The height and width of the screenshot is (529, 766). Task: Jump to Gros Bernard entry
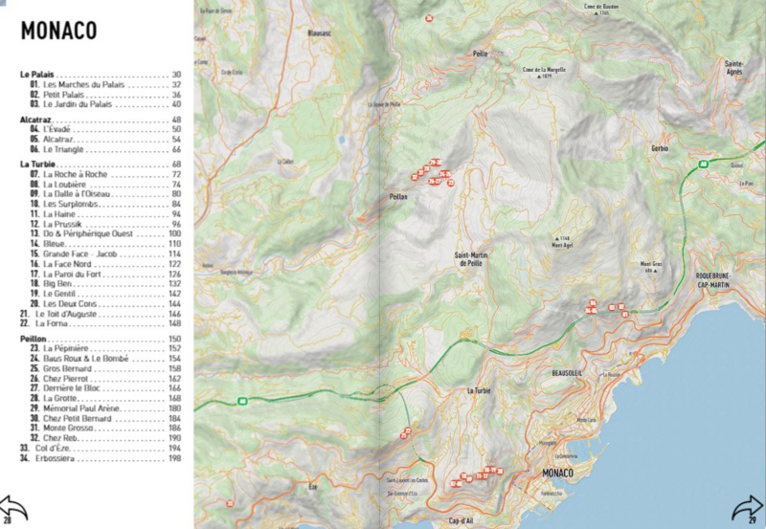coord(105,368)
